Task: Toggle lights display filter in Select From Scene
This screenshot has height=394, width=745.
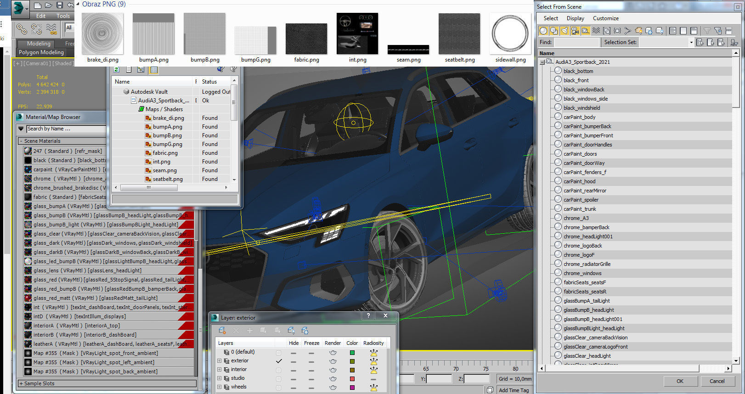Action: (564, 31)
